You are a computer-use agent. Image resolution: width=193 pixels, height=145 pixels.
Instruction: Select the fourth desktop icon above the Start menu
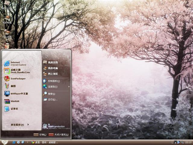(x=7, y=46)
